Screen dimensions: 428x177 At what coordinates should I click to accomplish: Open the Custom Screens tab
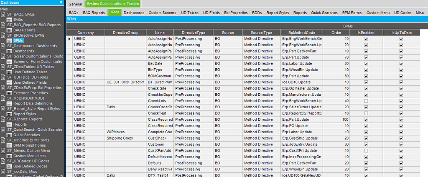tap(162, 13)
